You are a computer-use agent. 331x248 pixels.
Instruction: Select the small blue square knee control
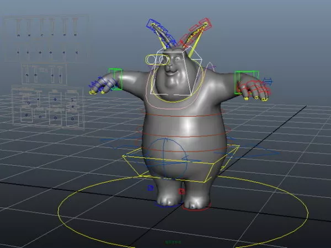(150, 188)
